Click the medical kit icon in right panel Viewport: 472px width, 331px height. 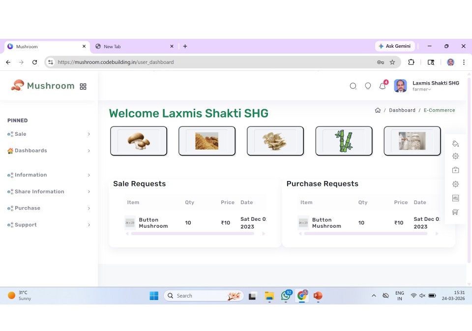(455, 170)
